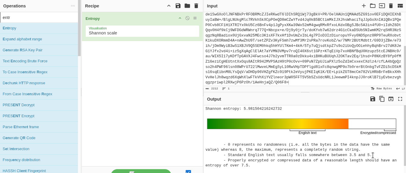This screenshot has height=173, width=406.
Task: Pick the Parse Ethernet frame operation
Action: [x=39, y=127]
